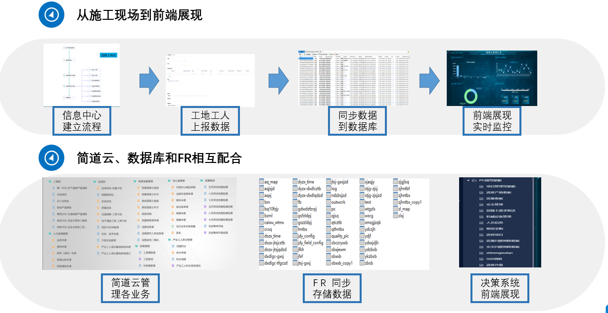608x313 pixels.
Task: Click the 同步数据到数据库 caption box
Action: 358,121
